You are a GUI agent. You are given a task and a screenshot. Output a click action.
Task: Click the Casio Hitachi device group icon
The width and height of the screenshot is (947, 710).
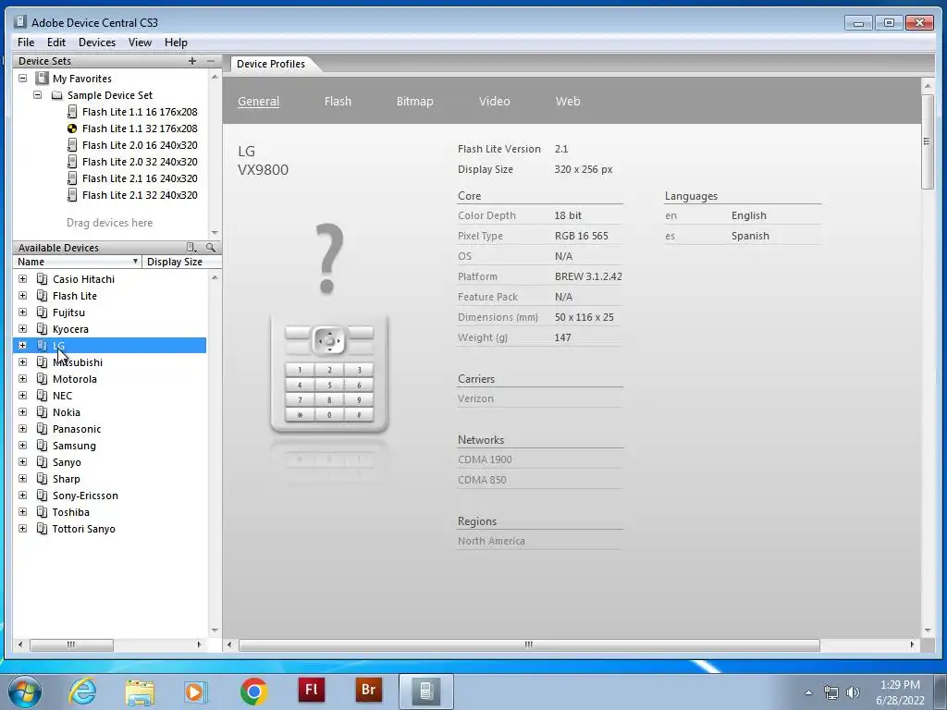(x=42, y=279)
